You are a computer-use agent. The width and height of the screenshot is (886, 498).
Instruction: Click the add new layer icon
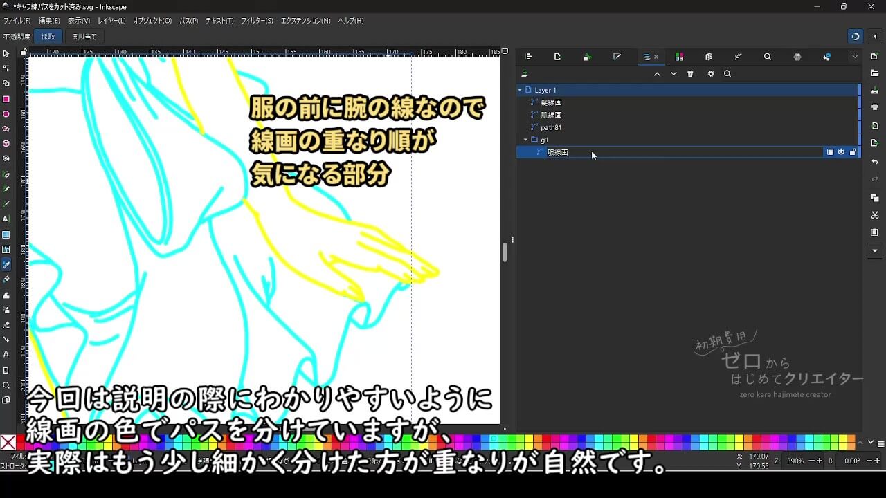click(x=525, y=74)
